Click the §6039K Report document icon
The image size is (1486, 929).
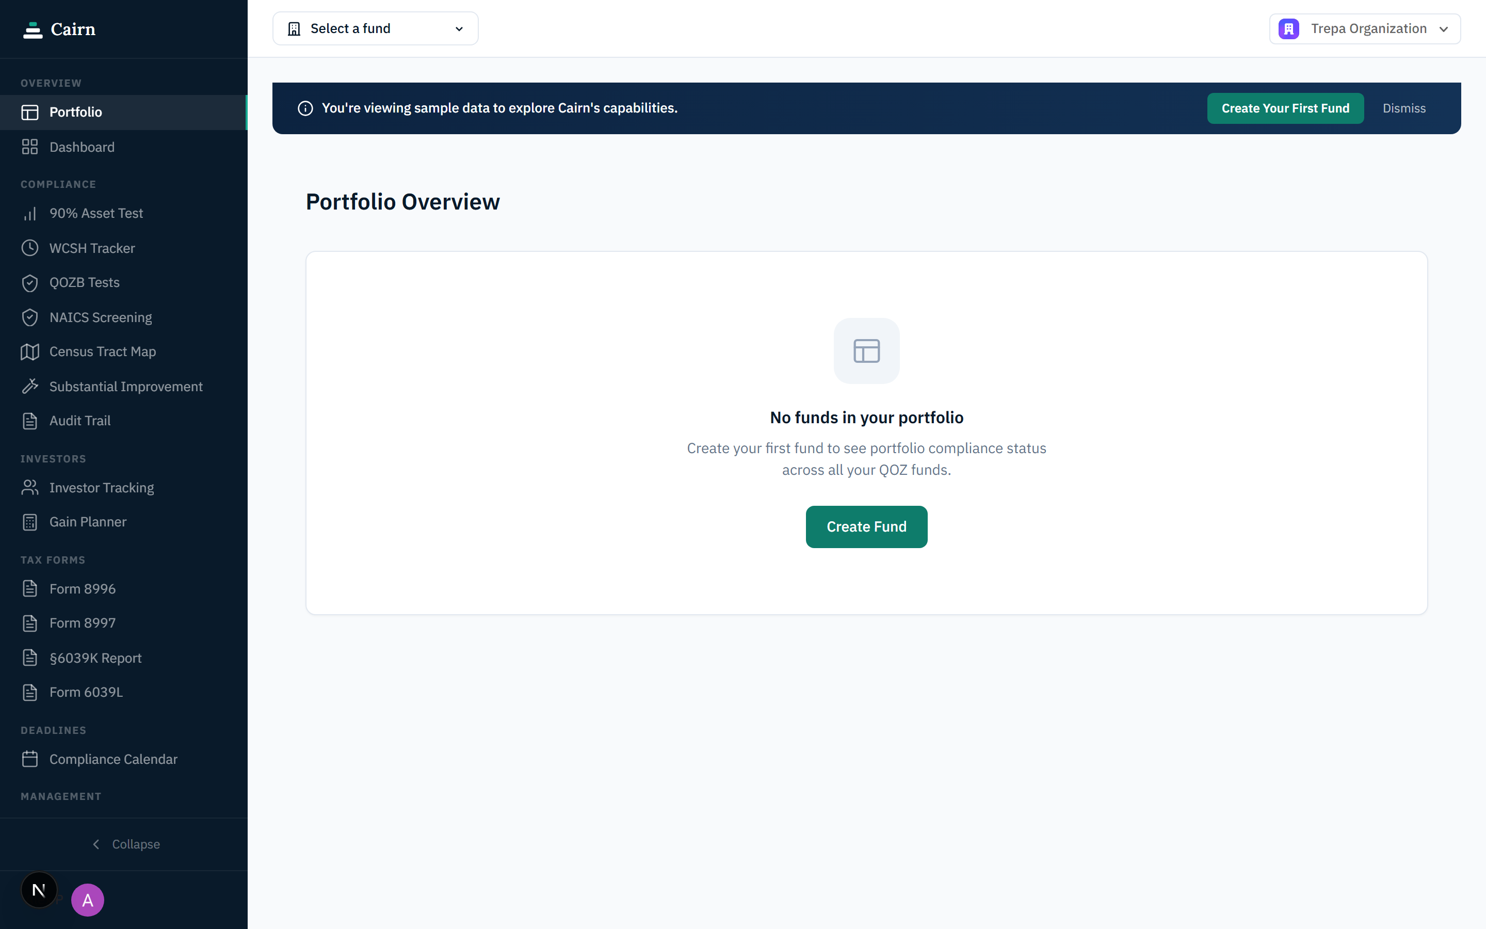[x=29, y=658]
